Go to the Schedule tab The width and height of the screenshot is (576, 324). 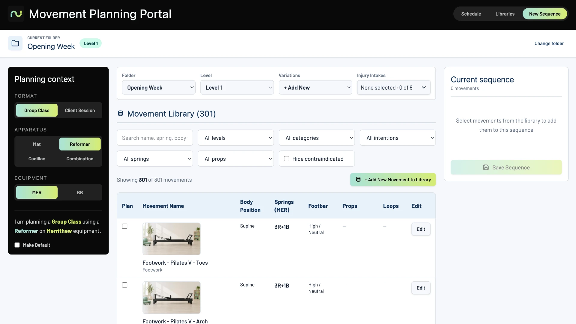point(471,14)
